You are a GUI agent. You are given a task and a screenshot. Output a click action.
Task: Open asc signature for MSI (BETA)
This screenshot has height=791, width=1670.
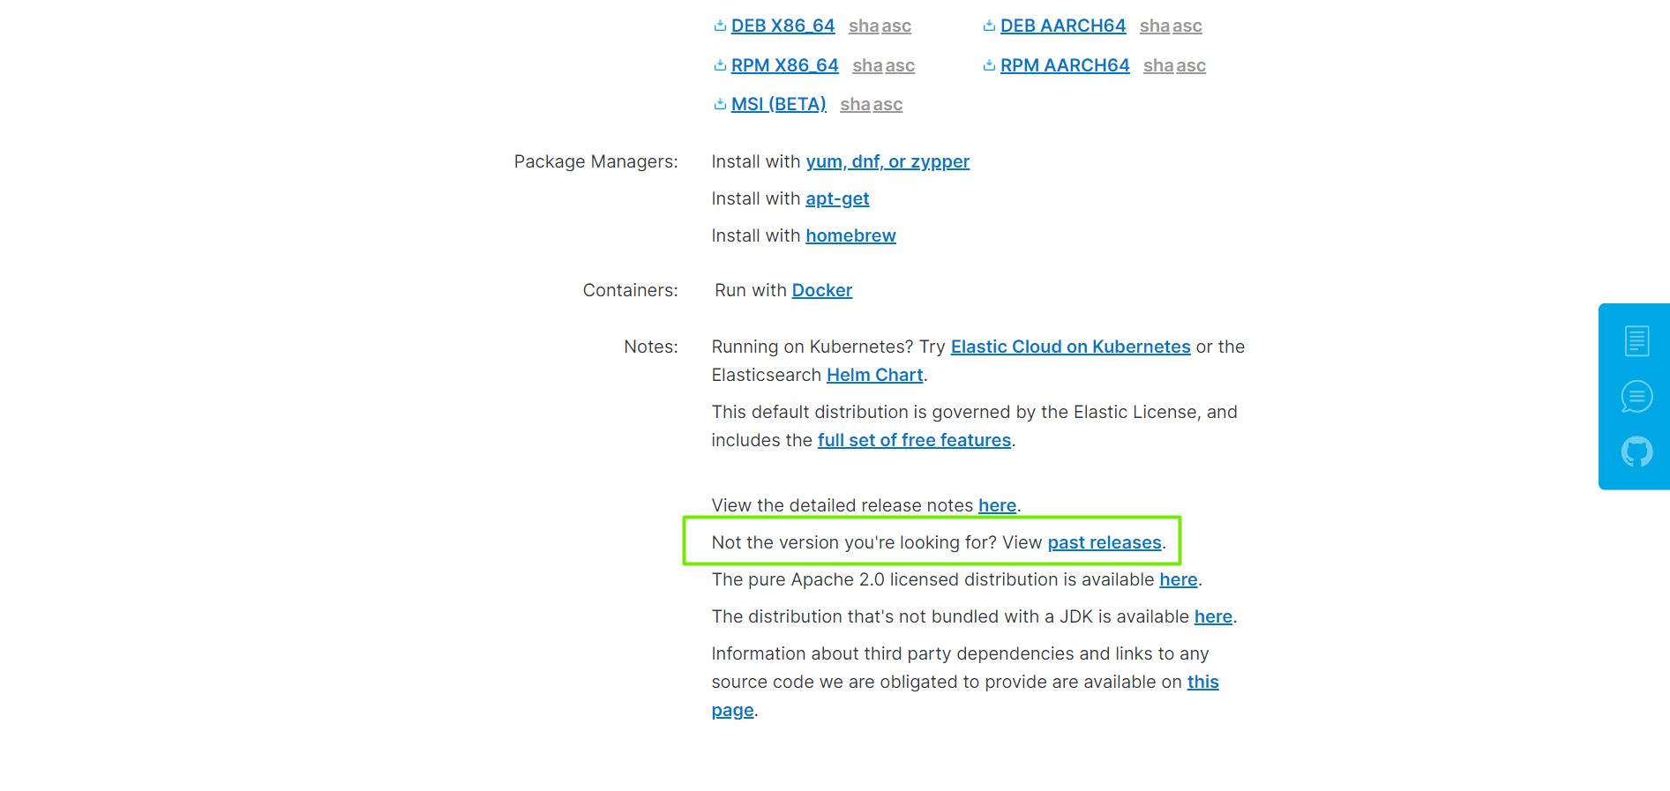(x=887, y=104)
